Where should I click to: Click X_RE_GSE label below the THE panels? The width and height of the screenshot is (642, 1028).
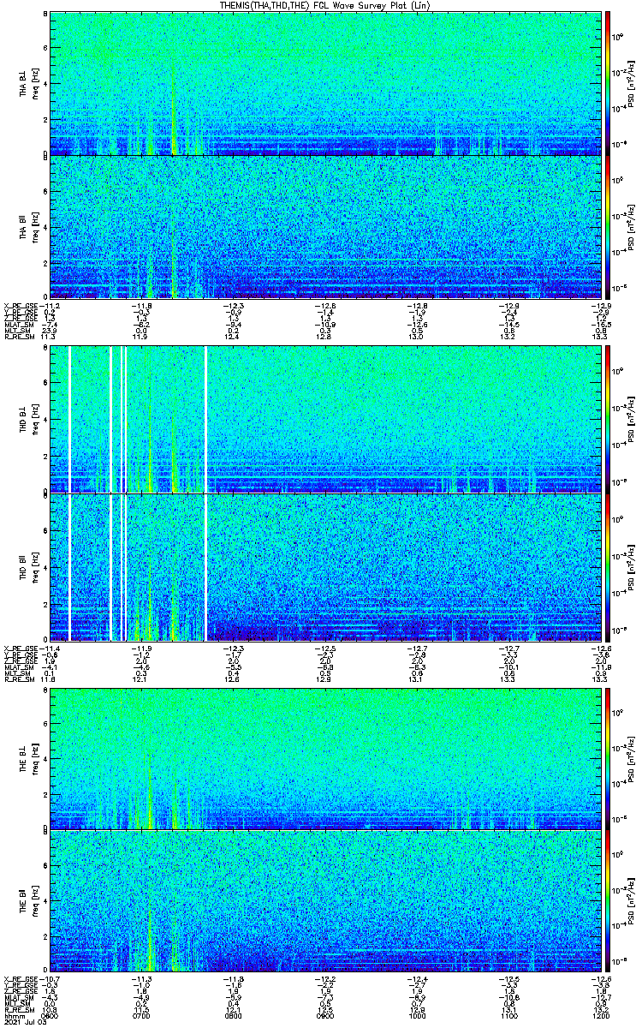(x=21, y=980)
